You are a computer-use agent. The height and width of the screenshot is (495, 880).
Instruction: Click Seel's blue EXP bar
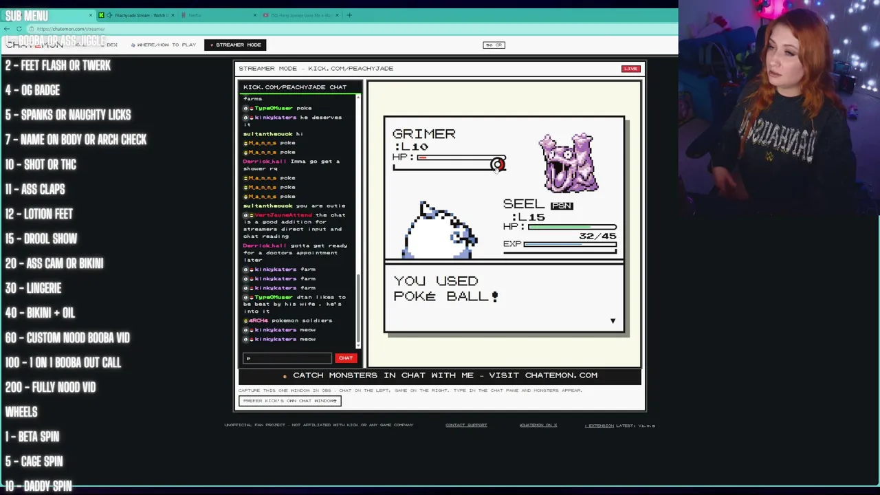coord(570,244)
